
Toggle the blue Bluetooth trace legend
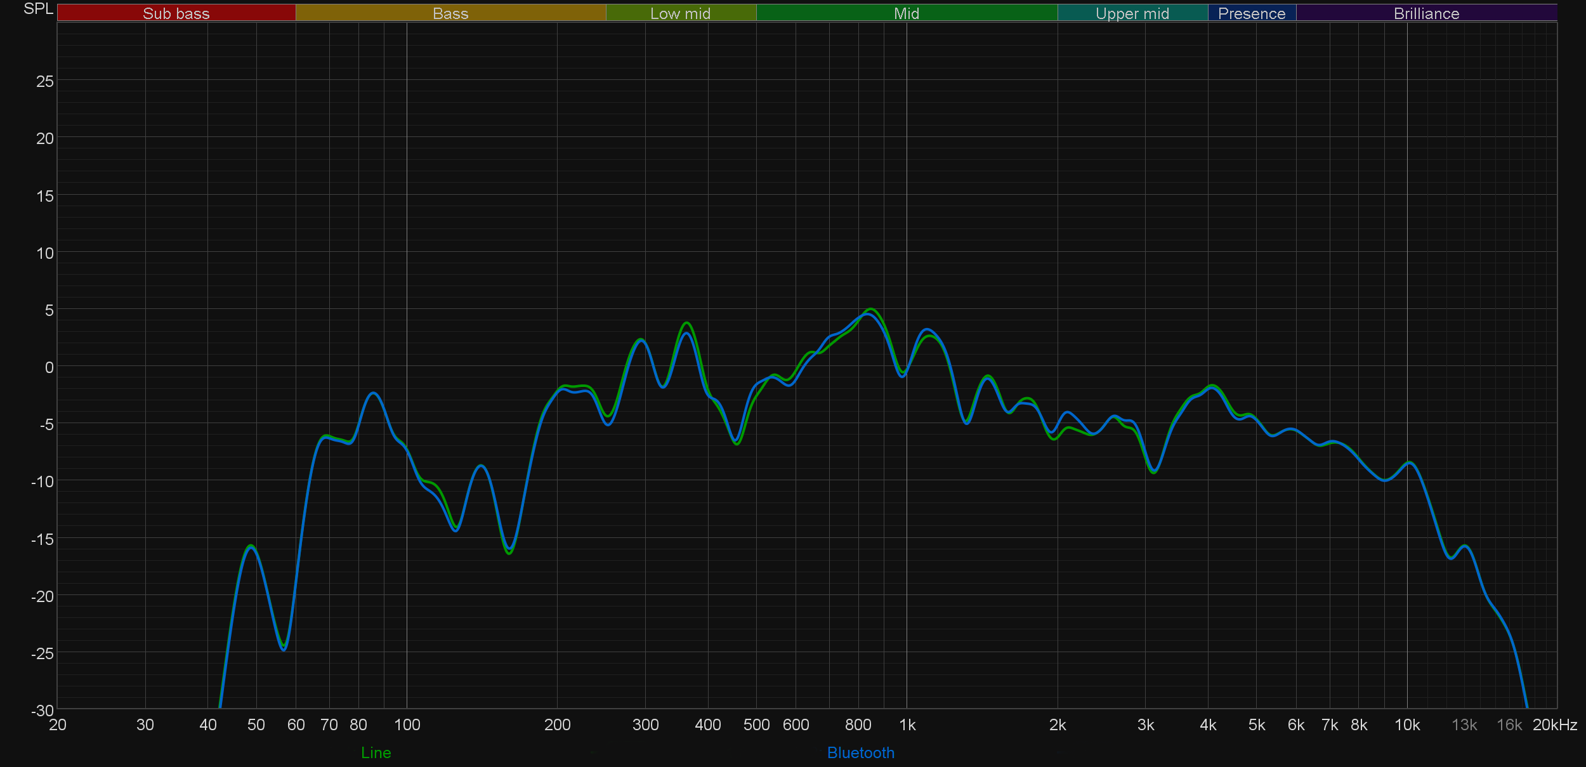click(860, 752)
